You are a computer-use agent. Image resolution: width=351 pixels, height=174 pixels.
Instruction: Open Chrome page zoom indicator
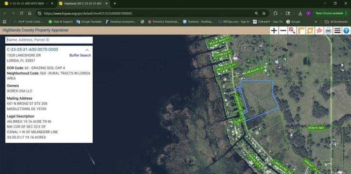click(x=256, y=13)
